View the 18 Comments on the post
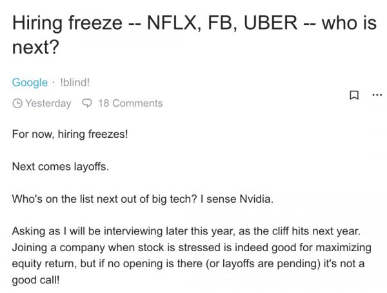The image size is (387, 293). [x=130, y=103]
